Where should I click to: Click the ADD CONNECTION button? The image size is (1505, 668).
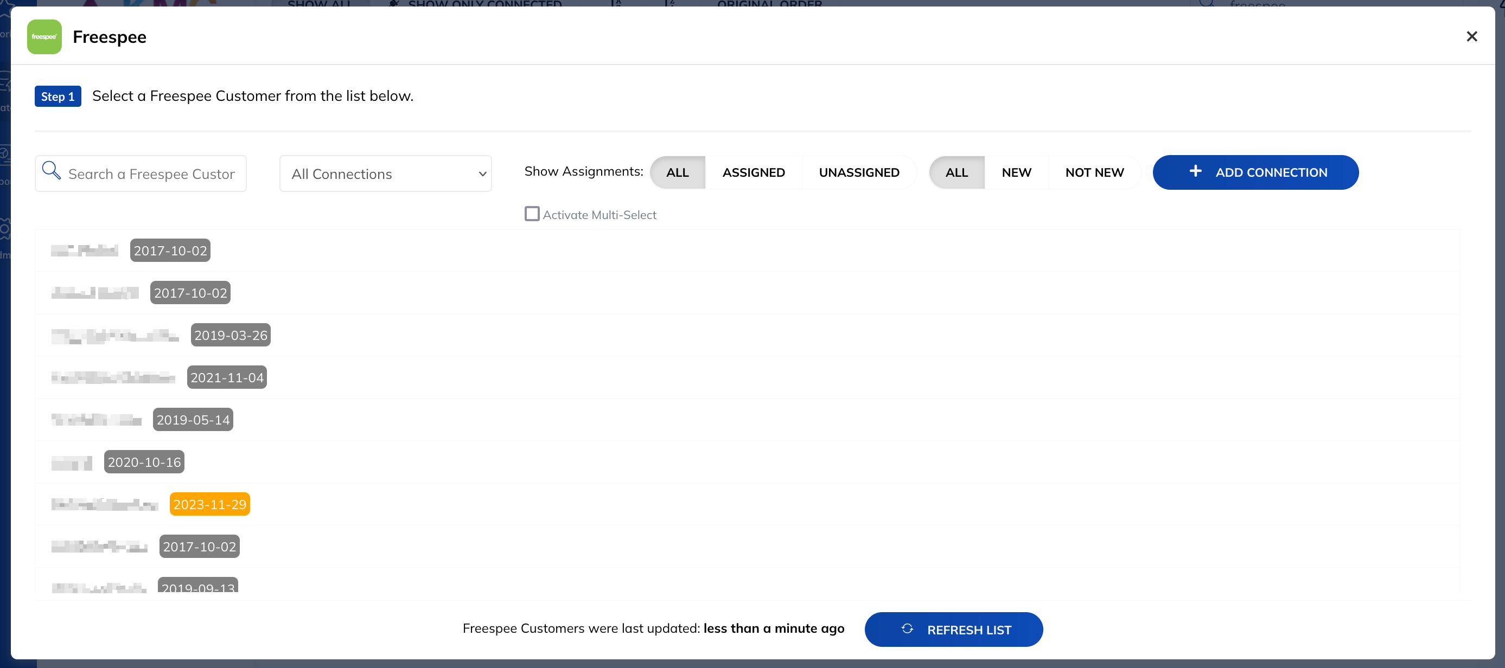pyautogui.click(x=1255, y=172)
